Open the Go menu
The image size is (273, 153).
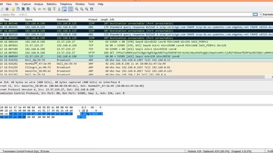click(x=17, y=4)
